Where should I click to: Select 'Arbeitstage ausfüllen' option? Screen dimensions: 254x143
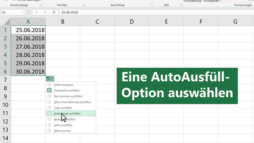tap(67, 113)
